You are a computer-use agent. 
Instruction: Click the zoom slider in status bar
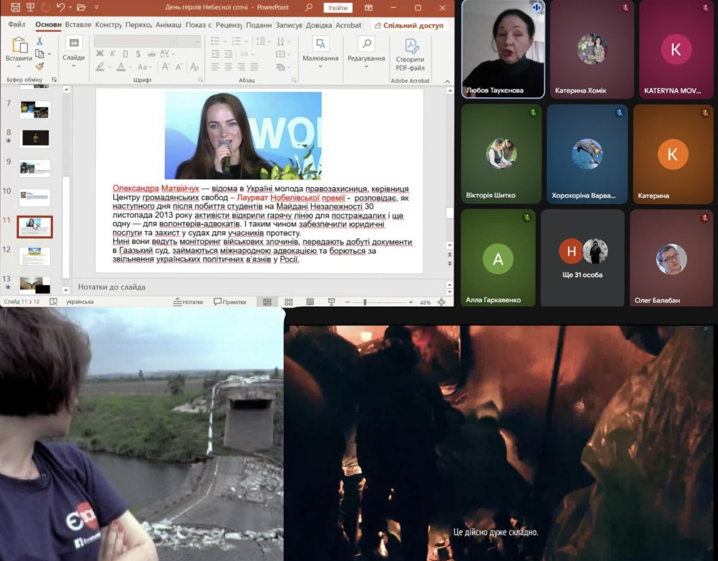coord(365,302)
